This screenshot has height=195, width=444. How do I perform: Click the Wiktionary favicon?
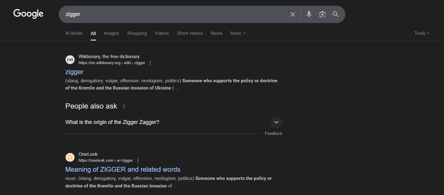70,60
